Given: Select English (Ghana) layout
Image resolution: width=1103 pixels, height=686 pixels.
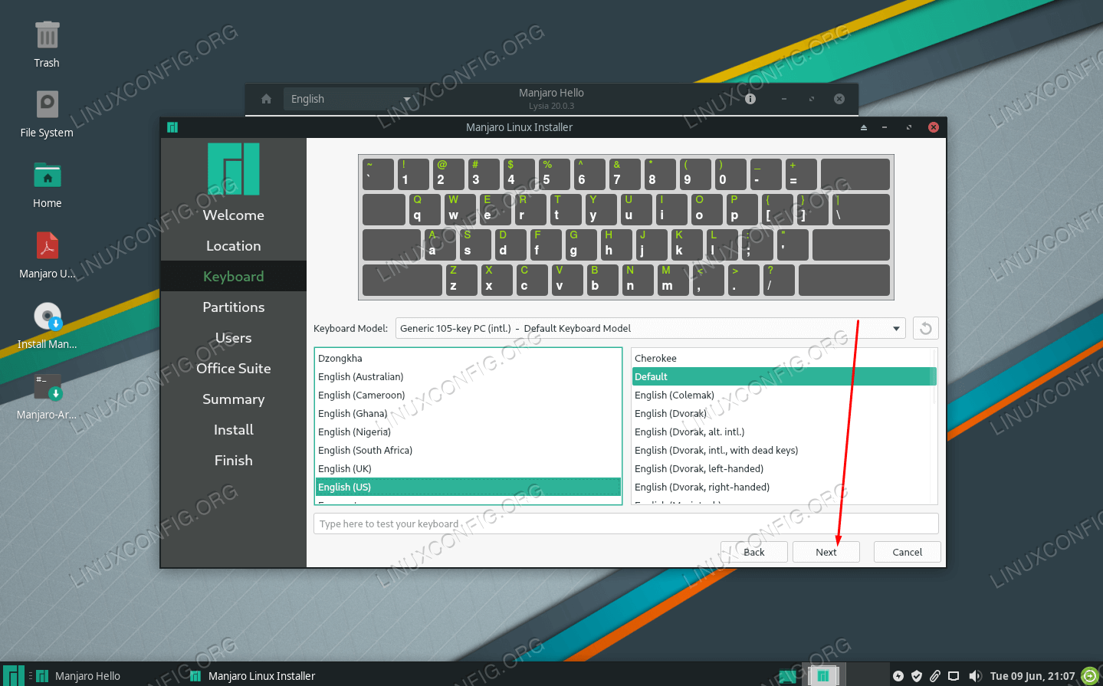Looking at the screenshot, I should pyautogui.click(x=468, y=413).
